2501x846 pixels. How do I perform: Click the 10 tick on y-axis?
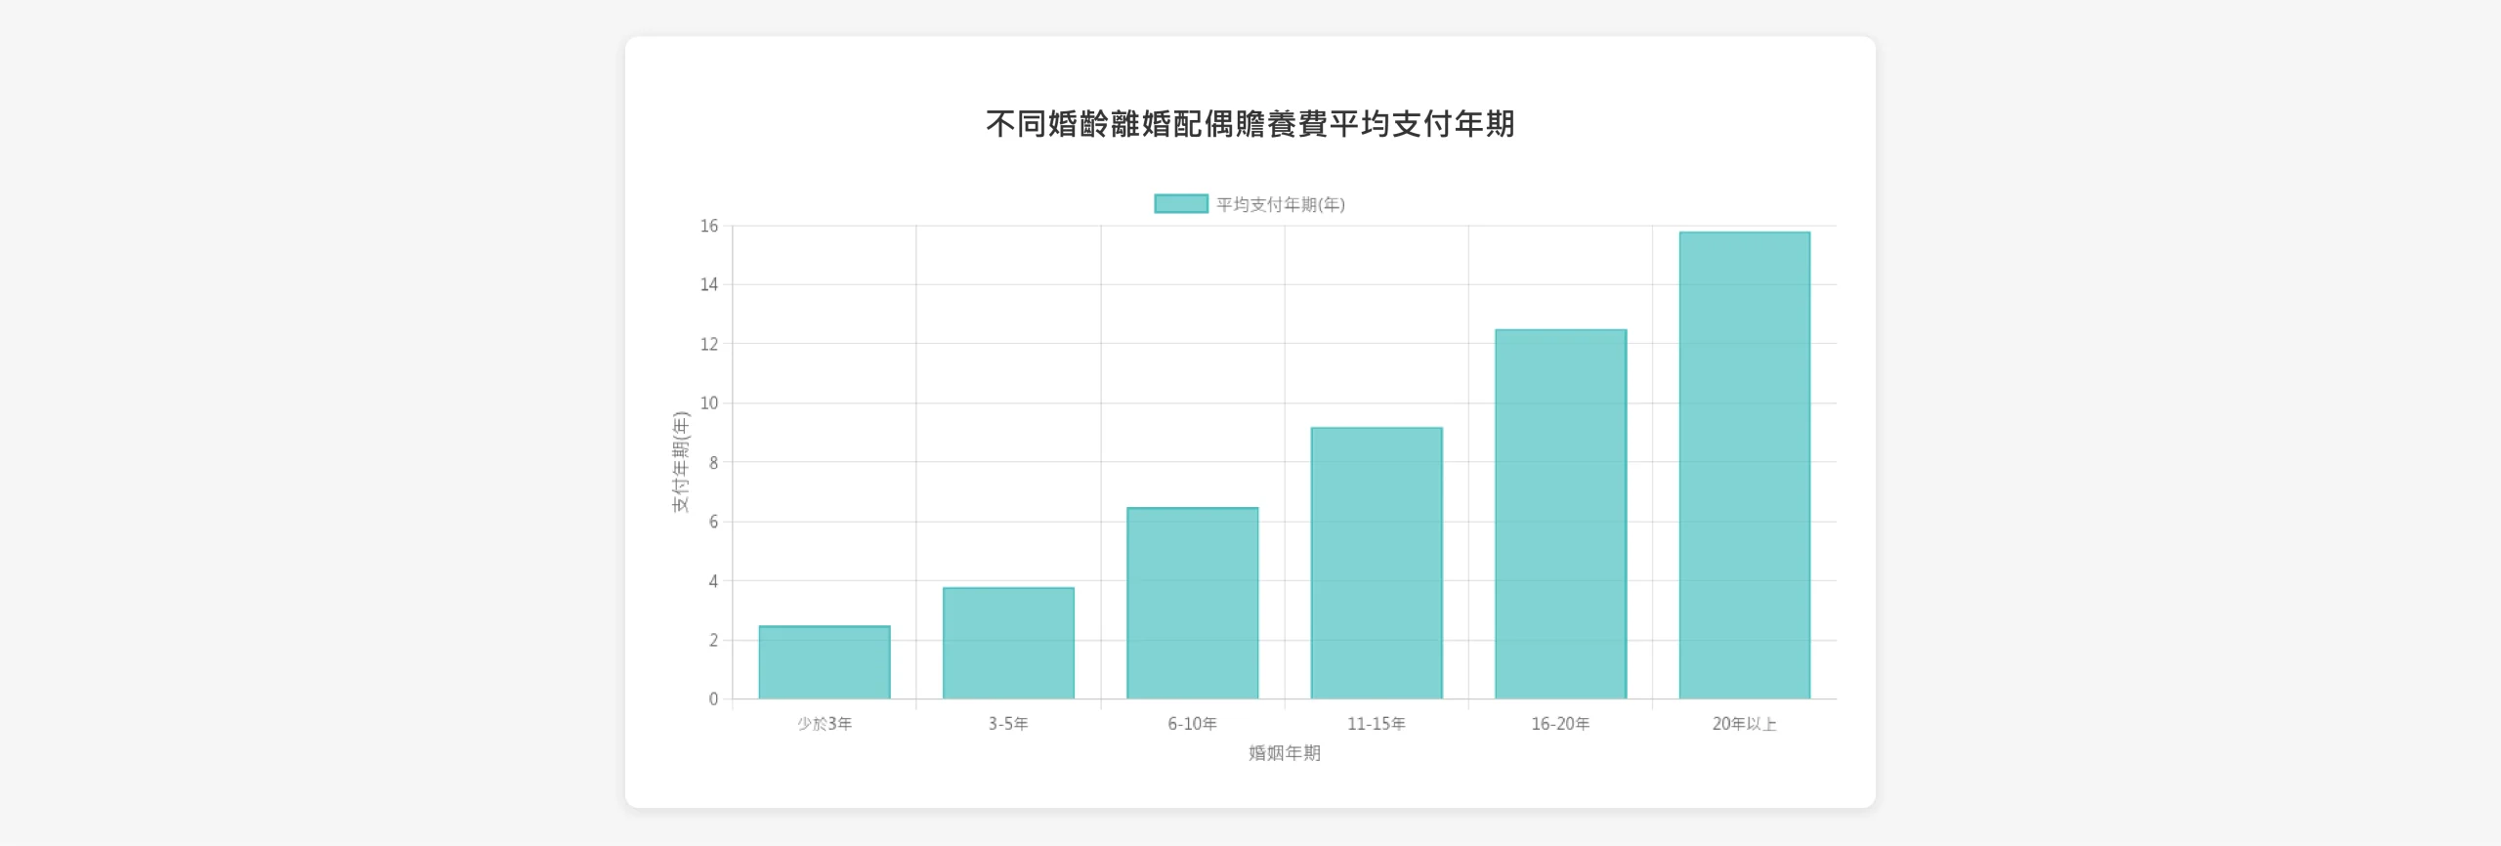pos(708,403)
